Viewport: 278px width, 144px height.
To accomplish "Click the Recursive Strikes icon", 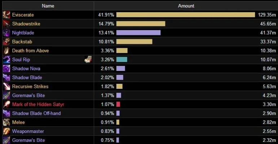I will tap(6, 86).
